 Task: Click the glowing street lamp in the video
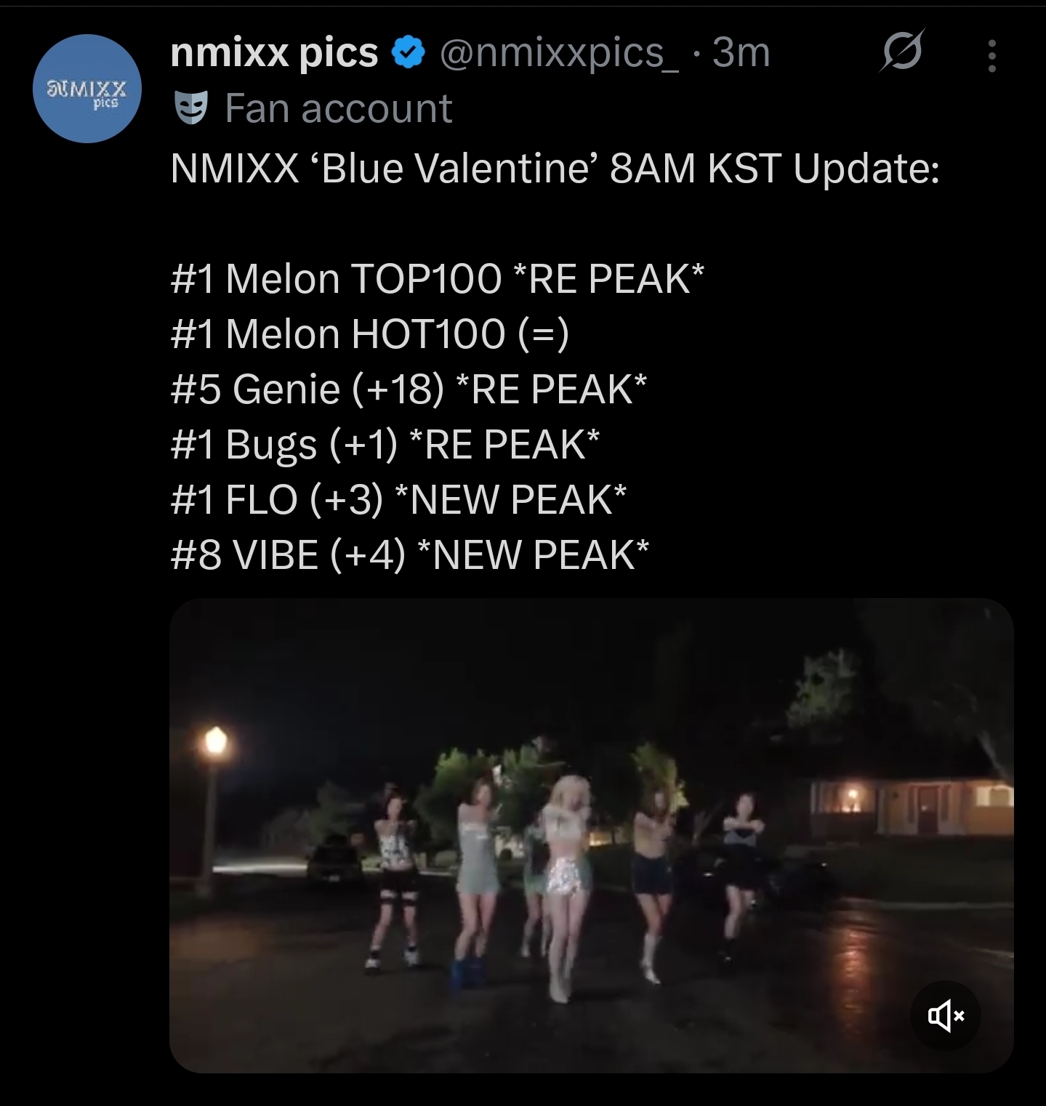click(215, 743)
